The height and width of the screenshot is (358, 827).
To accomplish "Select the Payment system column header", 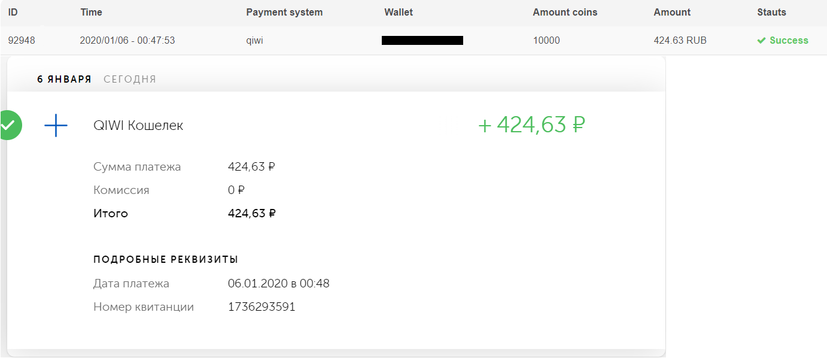I will click(284, 12).
